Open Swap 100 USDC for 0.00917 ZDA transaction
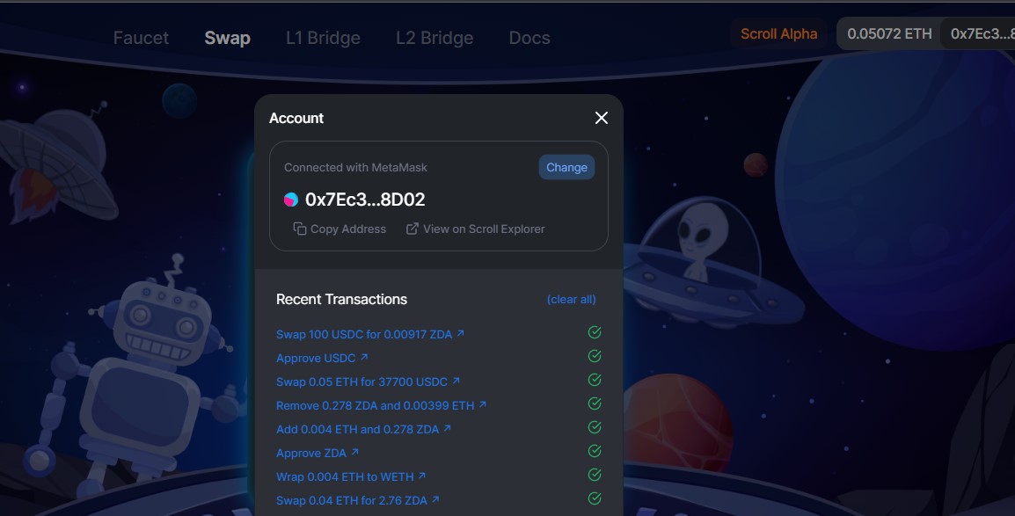 [370, 334]
